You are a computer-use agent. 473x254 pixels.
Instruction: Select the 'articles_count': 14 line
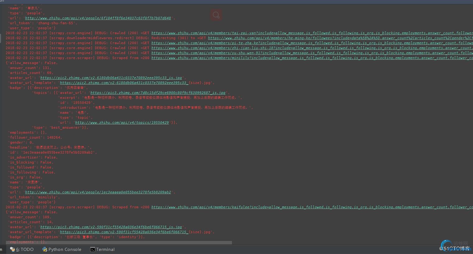click(30, 222)
